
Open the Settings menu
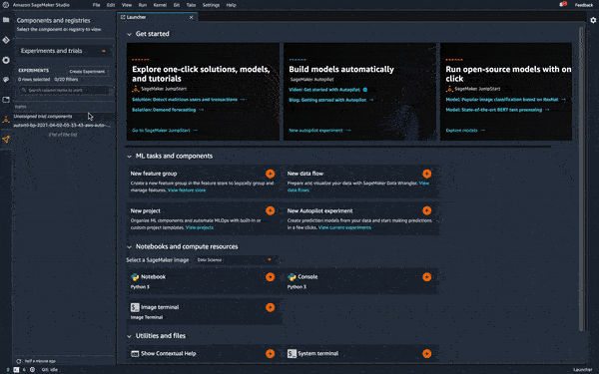click(211, 5)
